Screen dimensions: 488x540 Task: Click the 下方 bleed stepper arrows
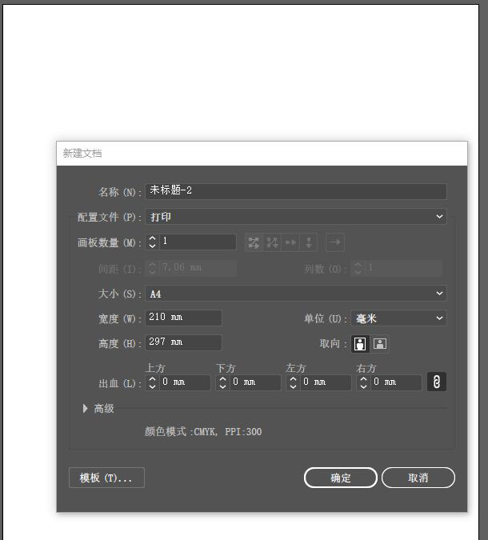point(222,382)
